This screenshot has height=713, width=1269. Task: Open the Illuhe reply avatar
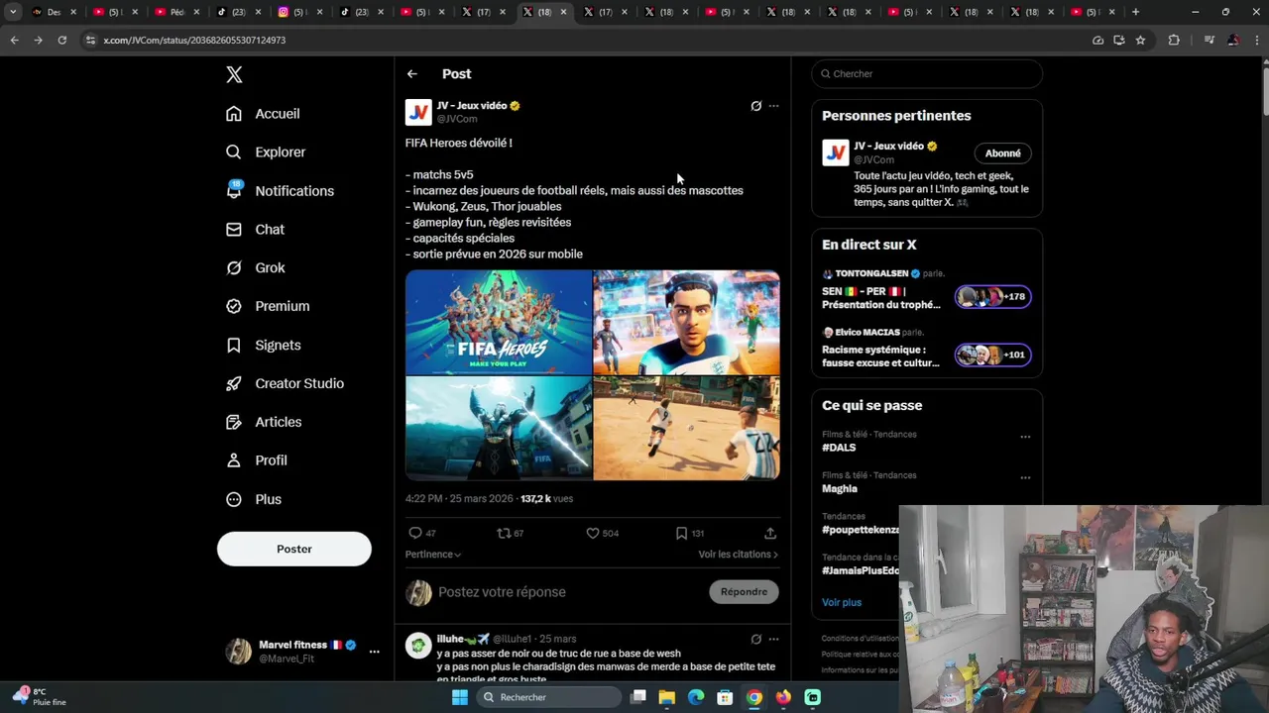(x=418, y=646)
